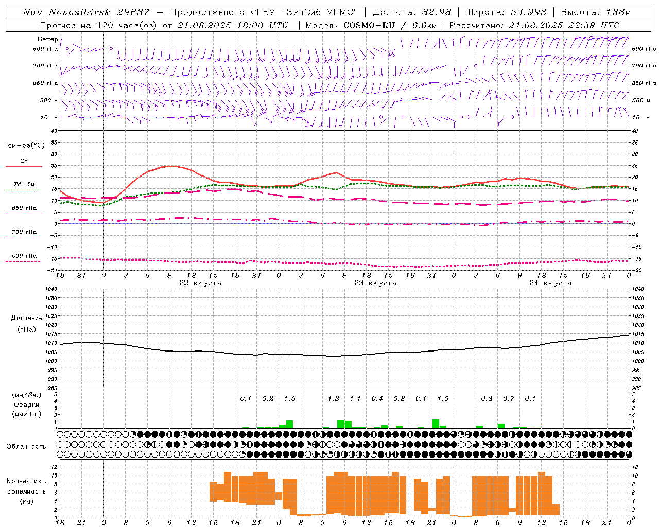The image size is (659, 527).
Task: Select the longitude value 82.98
Action: pos(437,12)
